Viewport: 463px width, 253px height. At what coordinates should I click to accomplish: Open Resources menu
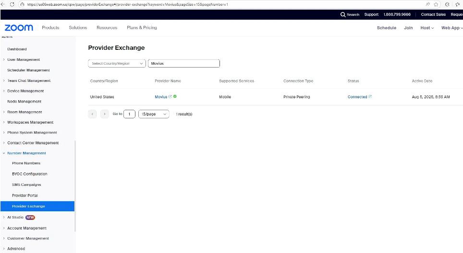(x=107, y=28)
